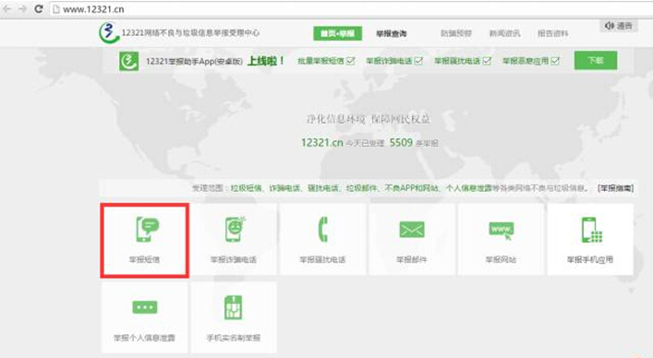Screen dimensions: 653x358
Task: Switch to the 举报查询 navigation tab
Action: point(391,34)
